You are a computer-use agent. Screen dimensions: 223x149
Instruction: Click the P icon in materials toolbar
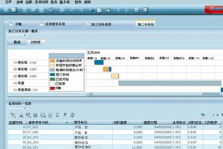pyautogui.click(x=65, y=115)
